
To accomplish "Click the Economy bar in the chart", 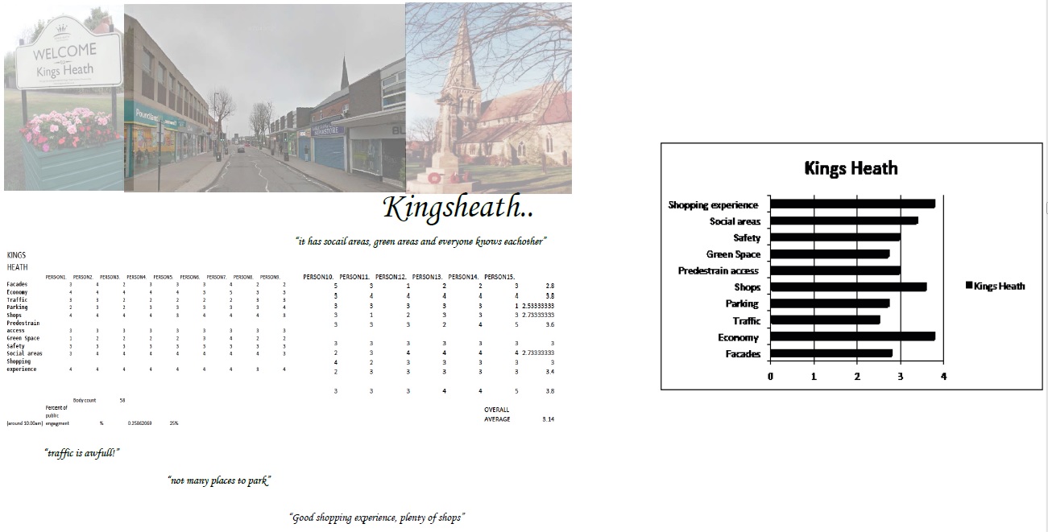I will (852, 336).
